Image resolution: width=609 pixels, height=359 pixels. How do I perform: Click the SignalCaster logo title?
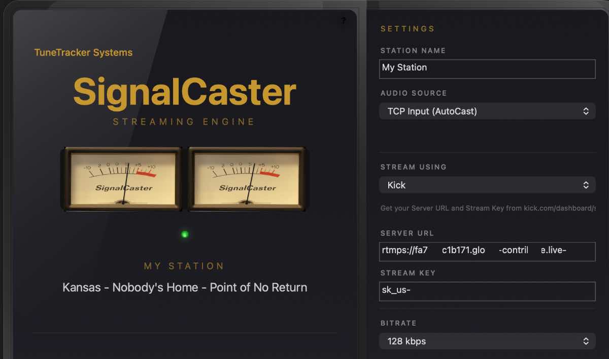(x=185, y=92)
